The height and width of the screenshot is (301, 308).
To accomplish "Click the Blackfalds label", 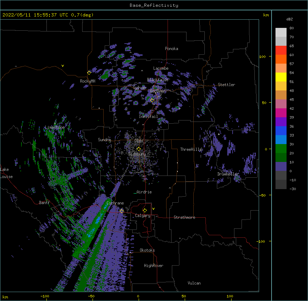I will tap(158, 80).
